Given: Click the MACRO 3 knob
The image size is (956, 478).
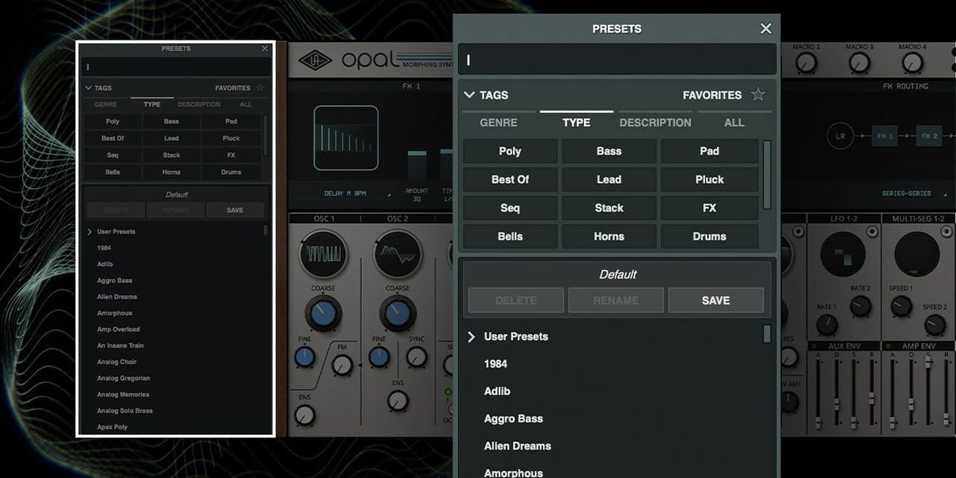Looking at the screenshot, I should (x=859, y=63).
